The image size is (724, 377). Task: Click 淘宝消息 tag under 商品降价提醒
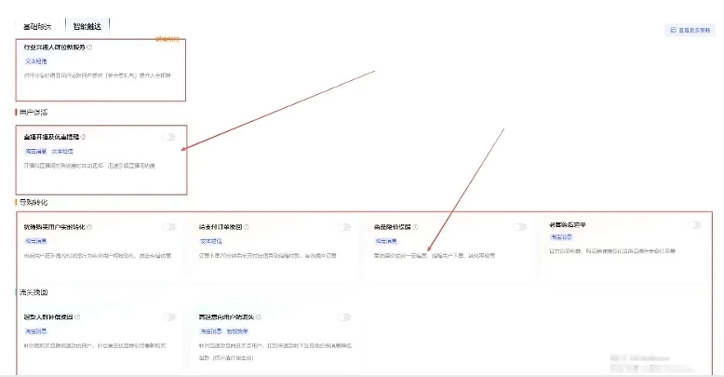click(386, 241)
